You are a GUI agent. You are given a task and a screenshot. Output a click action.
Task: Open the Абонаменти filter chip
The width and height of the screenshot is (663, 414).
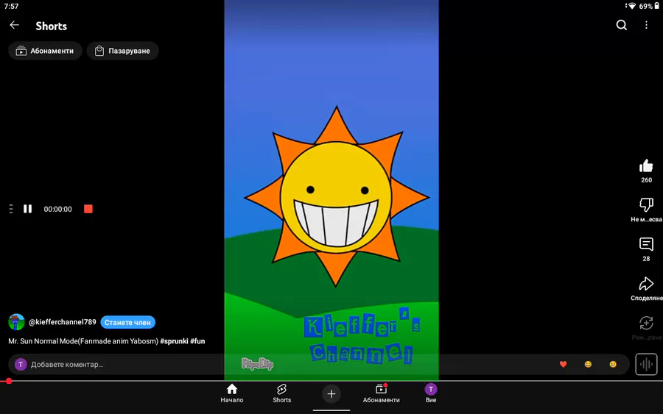[x=45, y=51]
